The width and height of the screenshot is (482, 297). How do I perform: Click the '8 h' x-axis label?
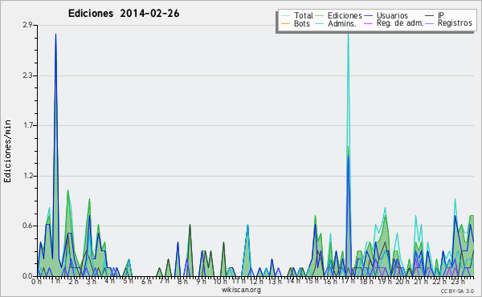pyautogui.click(x=182, y=281)
